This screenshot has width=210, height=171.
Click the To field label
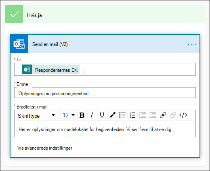(19, 60)
